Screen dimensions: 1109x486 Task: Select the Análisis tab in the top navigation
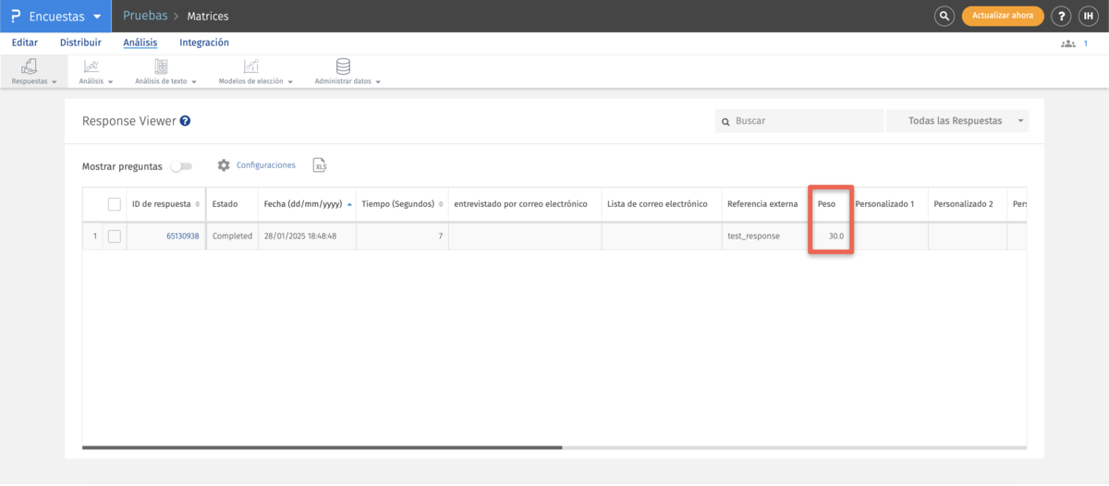[140, 43]
